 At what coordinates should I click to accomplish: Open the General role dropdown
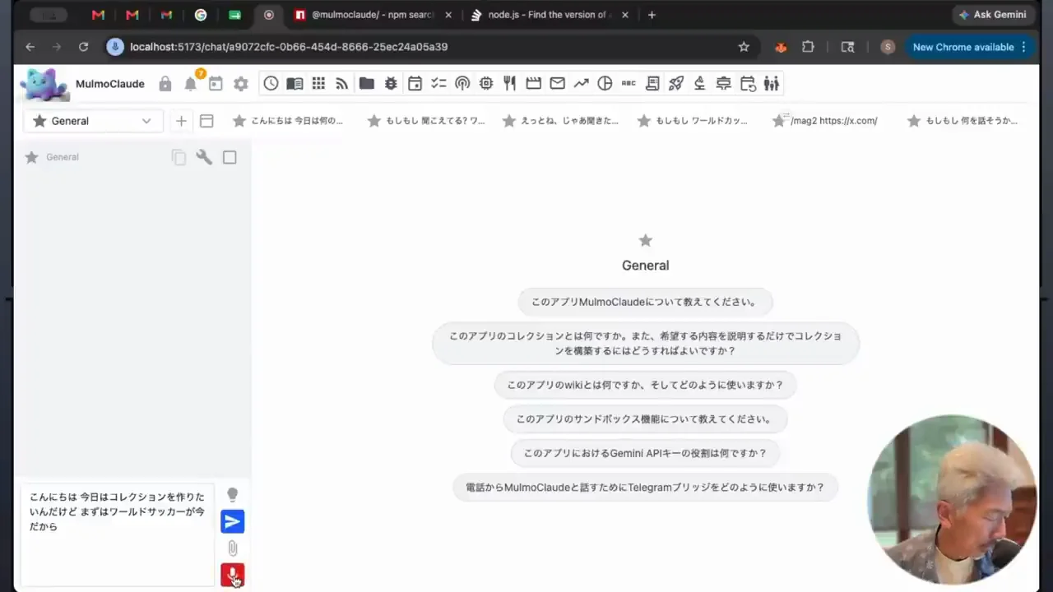93,121
